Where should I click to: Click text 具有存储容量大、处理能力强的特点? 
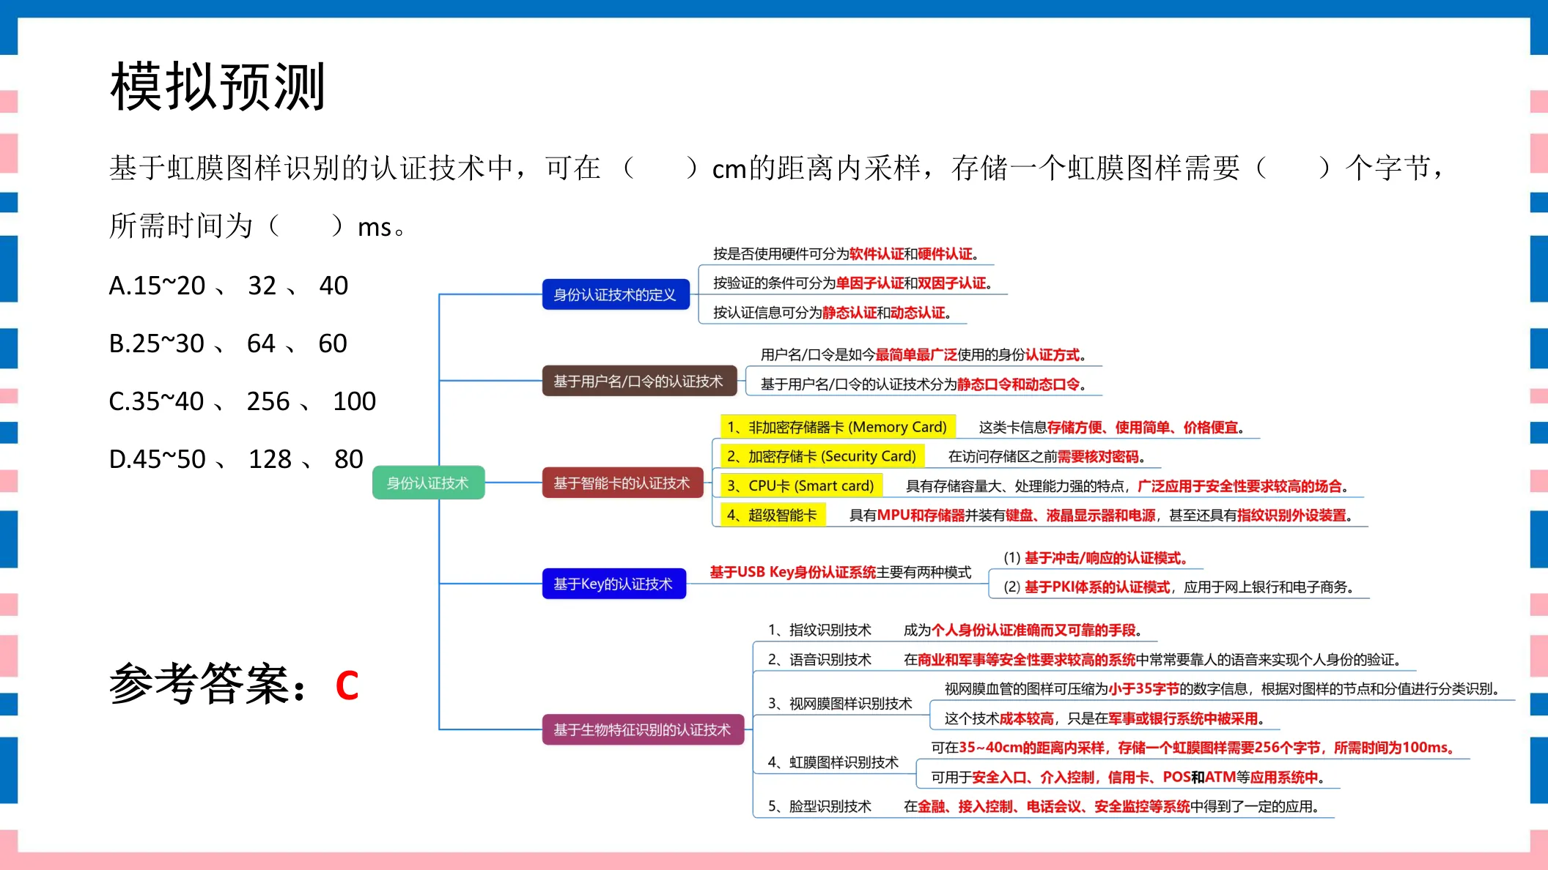click(x=1127, y=486)
